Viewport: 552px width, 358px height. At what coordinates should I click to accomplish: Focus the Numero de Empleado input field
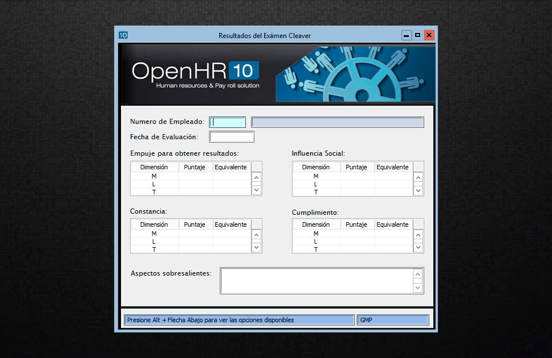point(228,122)
